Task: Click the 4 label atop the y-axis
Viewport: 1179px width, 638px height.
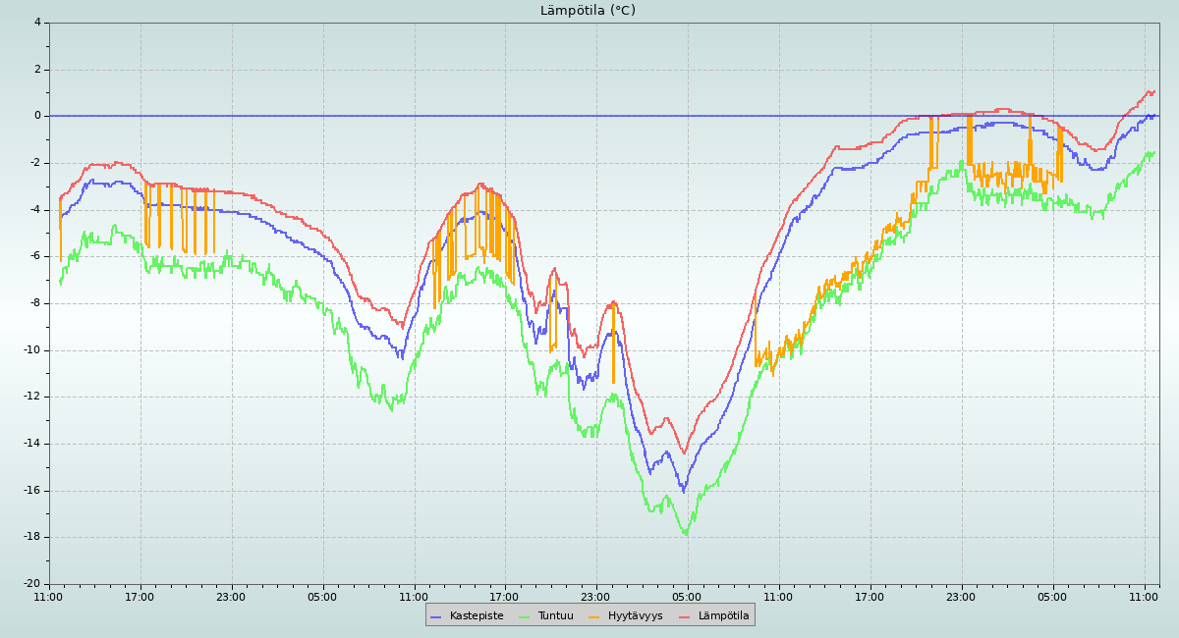Action: (37, 22)
